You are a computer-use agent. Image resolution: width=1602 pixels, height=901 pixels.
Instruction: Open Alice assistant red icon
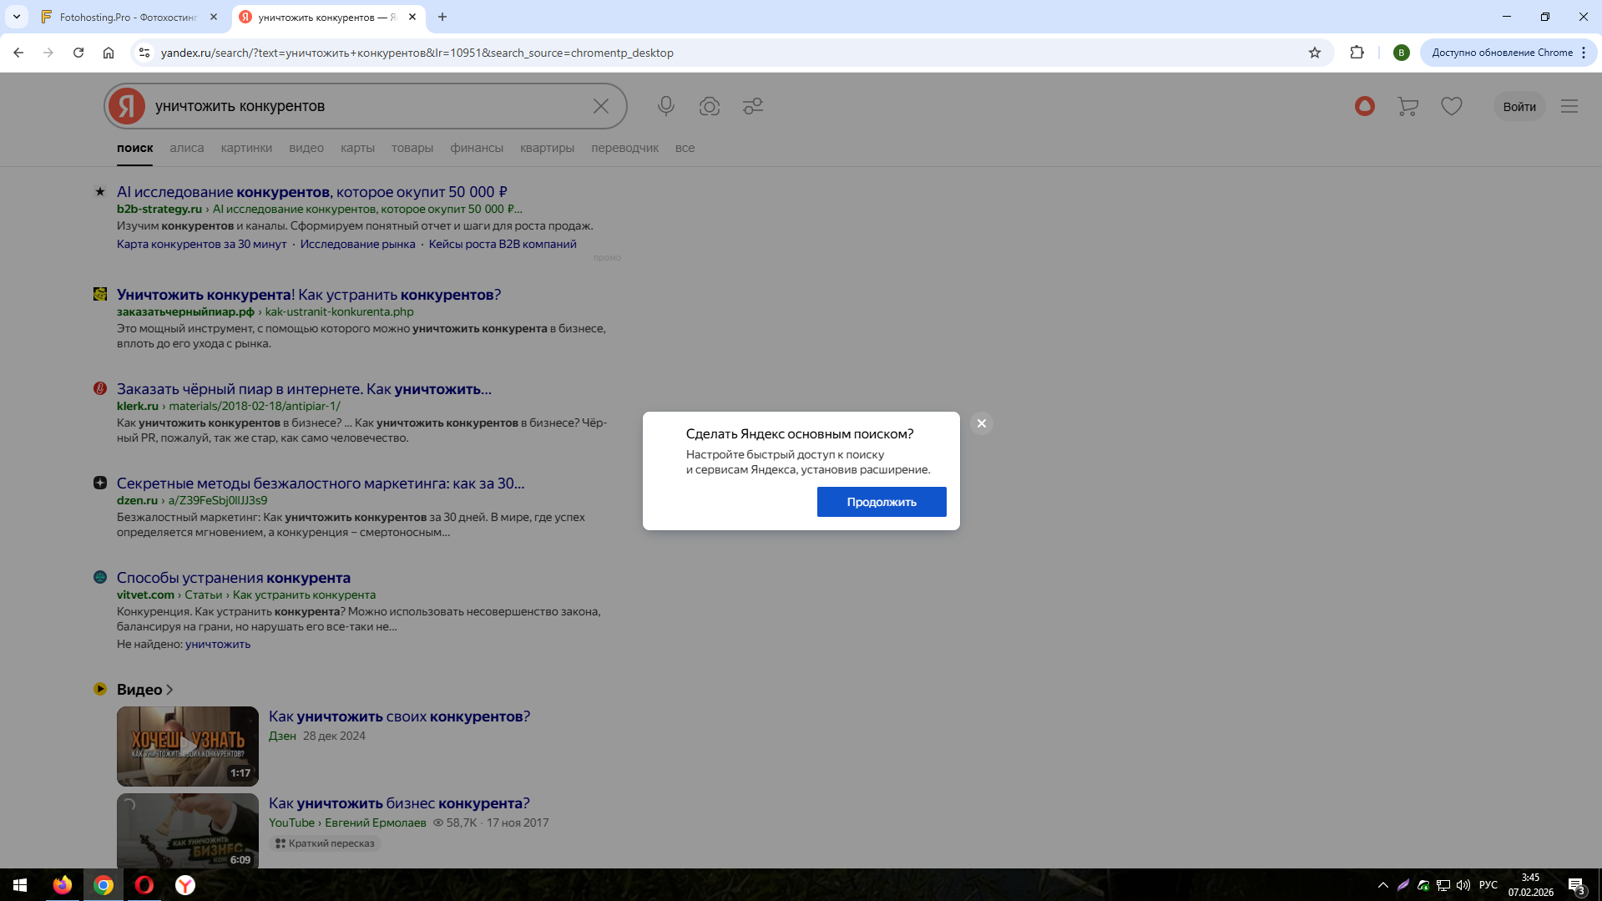[1365, 106]
